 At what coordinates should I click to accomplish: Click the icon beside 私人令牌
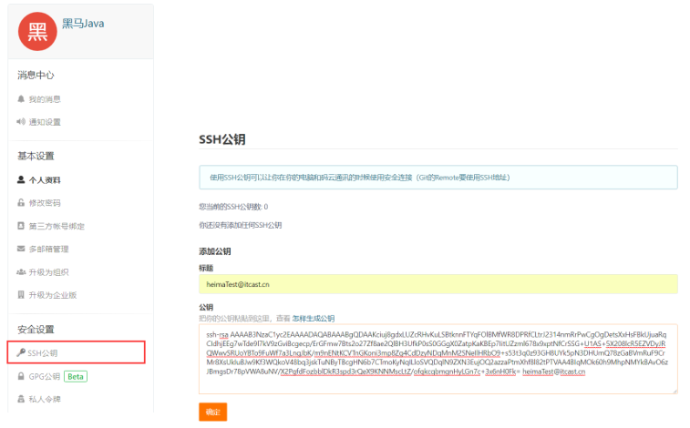21,399
